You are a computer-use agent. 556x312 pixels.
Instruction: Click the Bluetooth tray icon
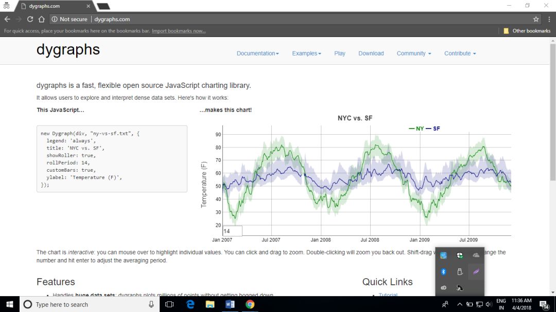point(444,271)
